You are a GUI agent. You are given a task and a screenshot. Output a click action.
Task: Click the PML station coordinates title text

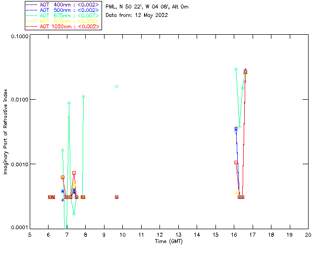pyautogui.click(x=147, y=7)
